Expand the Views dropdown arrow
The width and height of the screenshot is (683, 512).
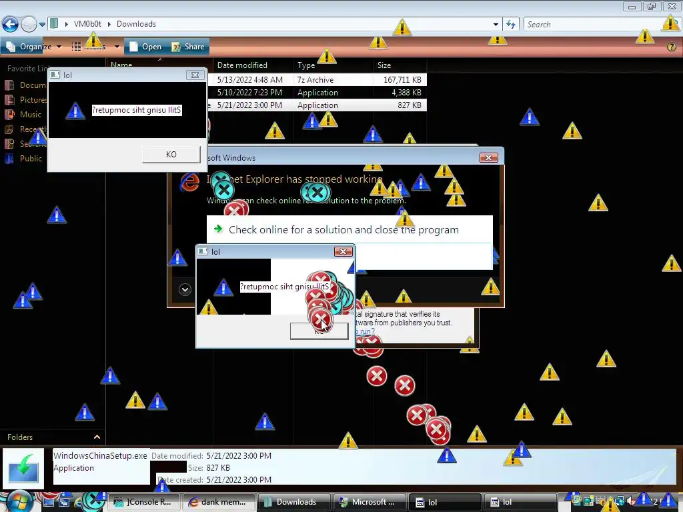117,47
